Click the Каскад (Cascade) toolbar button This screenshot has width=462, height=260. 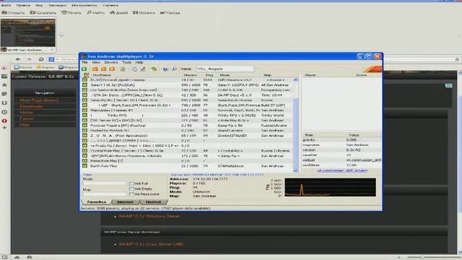(x=170, y=13)
